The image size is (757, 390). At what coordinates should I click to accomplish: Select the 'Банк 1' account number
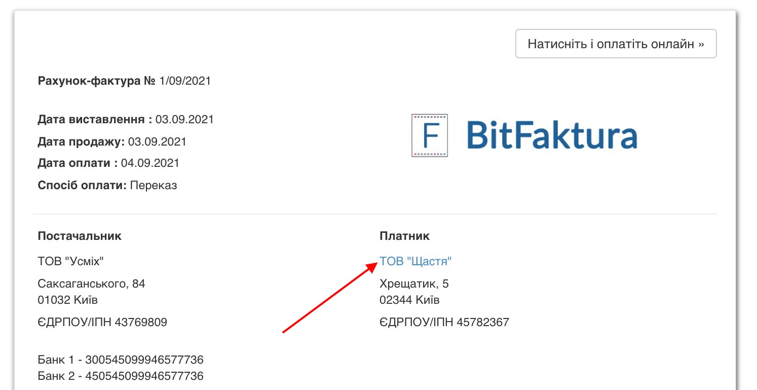[x=121, y=359]
